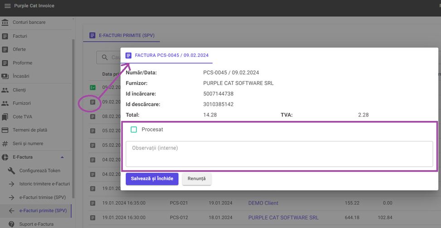Go to Facturi in the sidebar
441x228 pixels.
click(20, 36)
